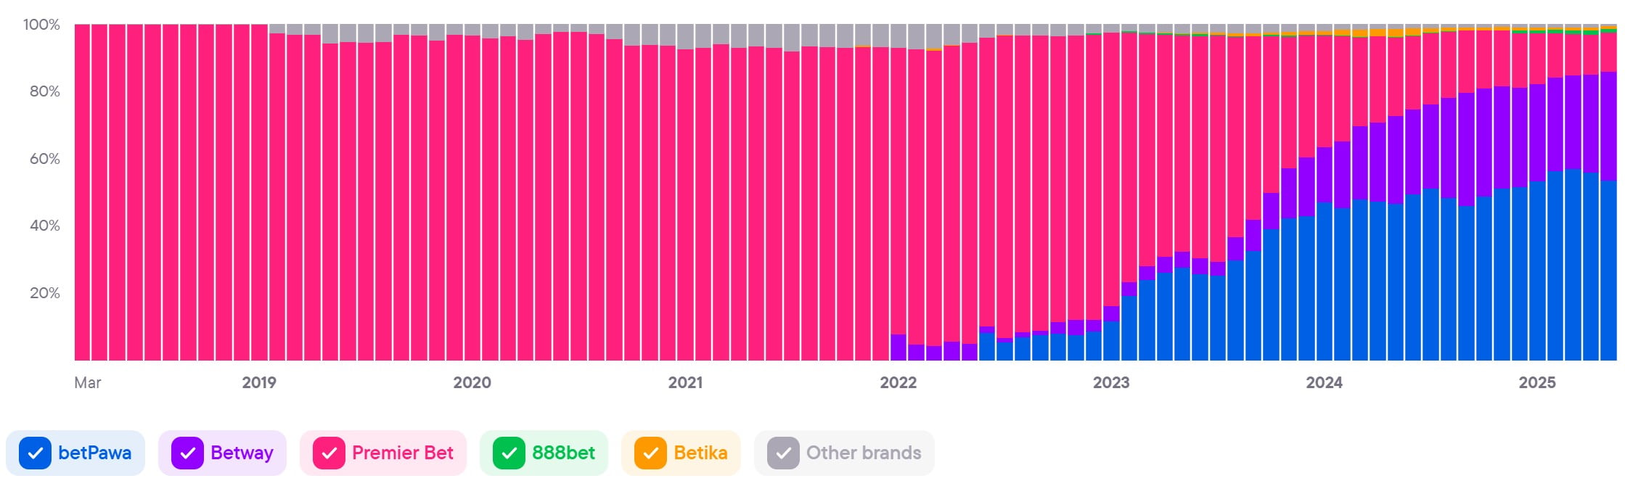The height and width of the screenshot is (481, 1625).
Task: Click the Premier Bet legend text
Action: tap(402, 453)
